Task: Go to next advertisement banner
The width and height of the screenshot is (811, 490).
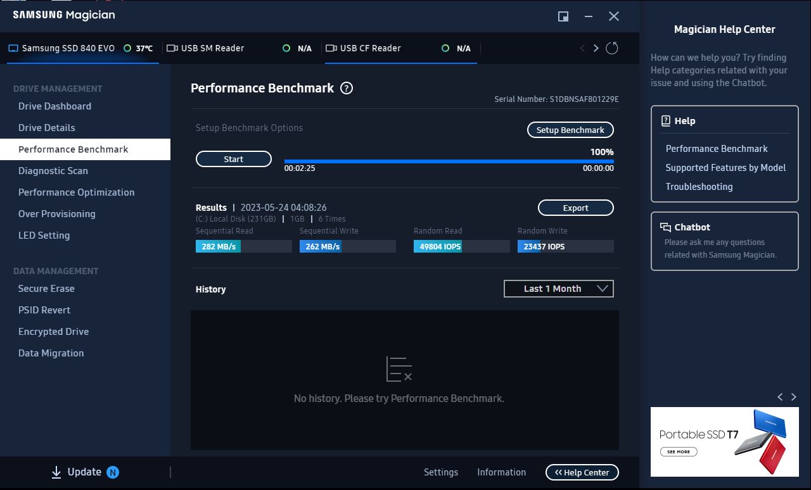Action: pos(794,397)
